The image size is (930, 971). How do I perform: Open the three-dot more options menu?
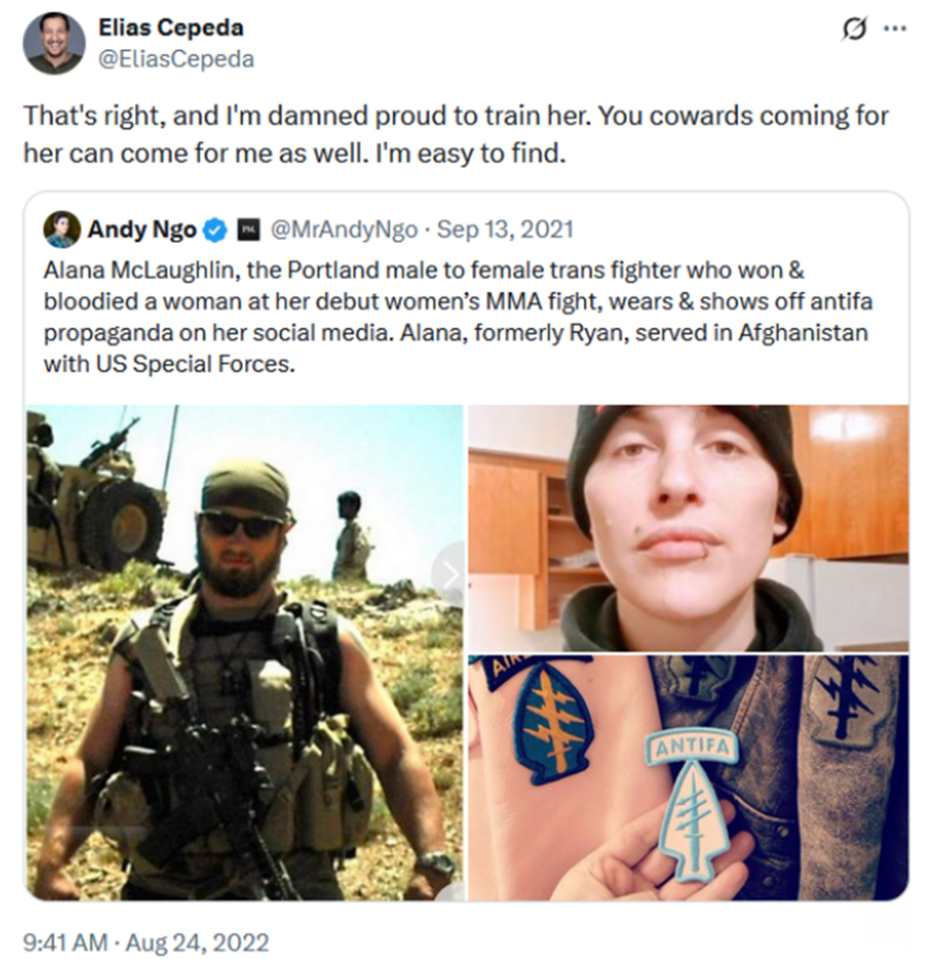click(x=894, y=29)
